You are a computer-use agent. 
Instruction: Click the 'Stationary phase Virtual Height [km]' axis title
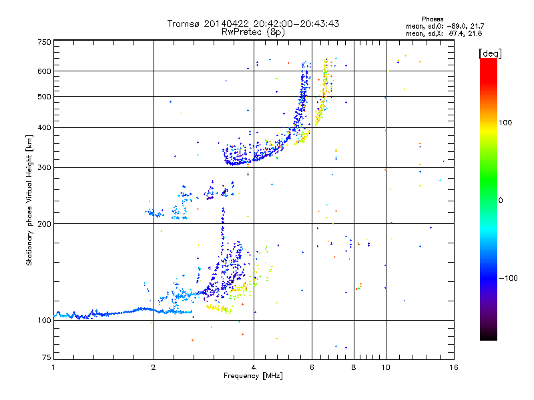click(29, 200)
